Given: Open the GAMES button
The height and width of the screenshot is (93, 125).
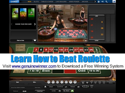Looking at the screenshot, I should (x=14, y=2).
